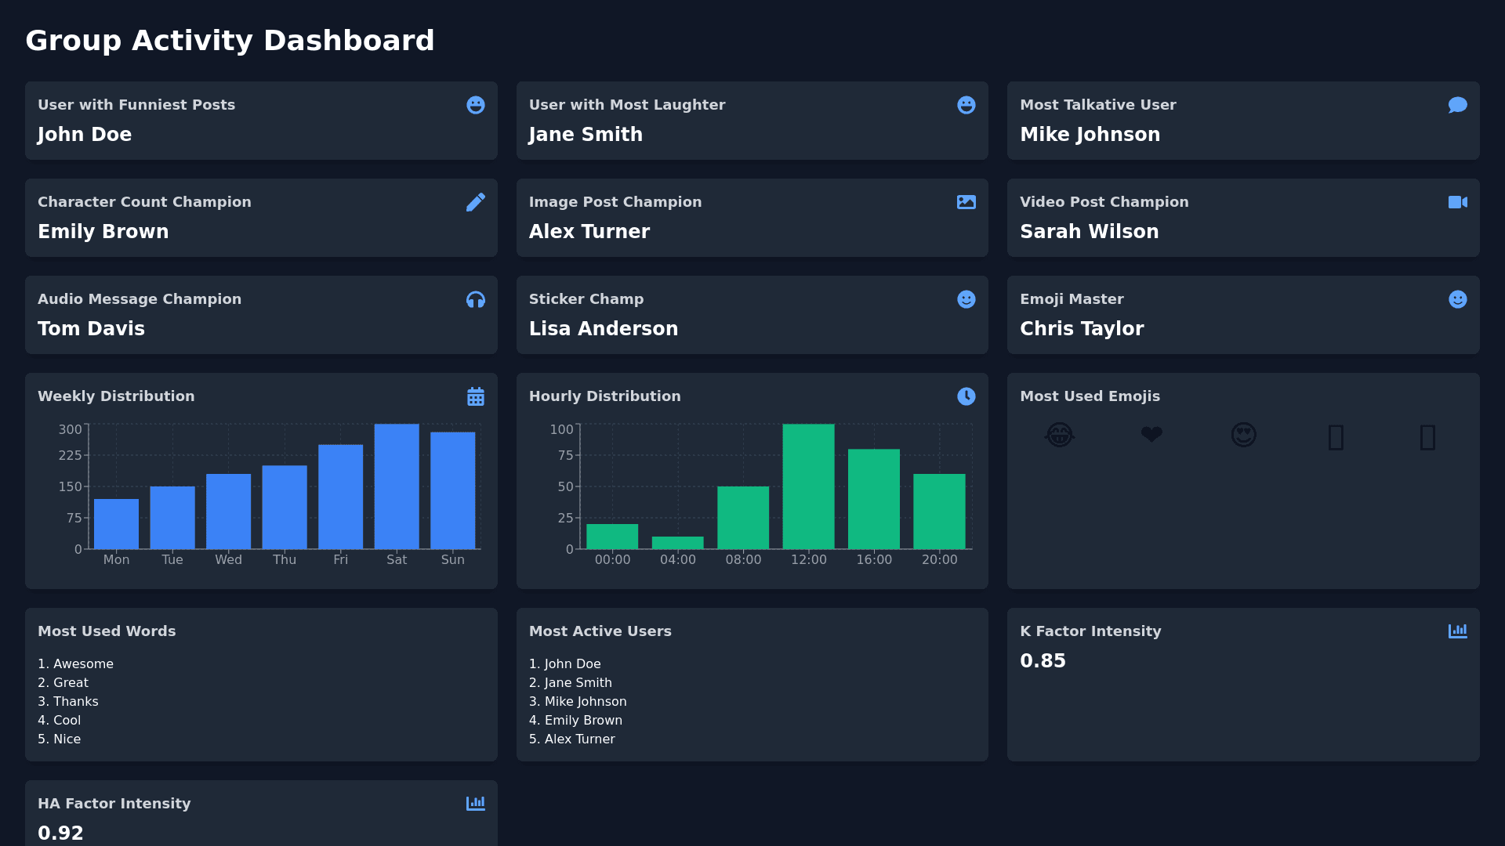
Task: Click the pencil icon on Character Count Champion
Action: pyautogui.click(x=475, y=202)
